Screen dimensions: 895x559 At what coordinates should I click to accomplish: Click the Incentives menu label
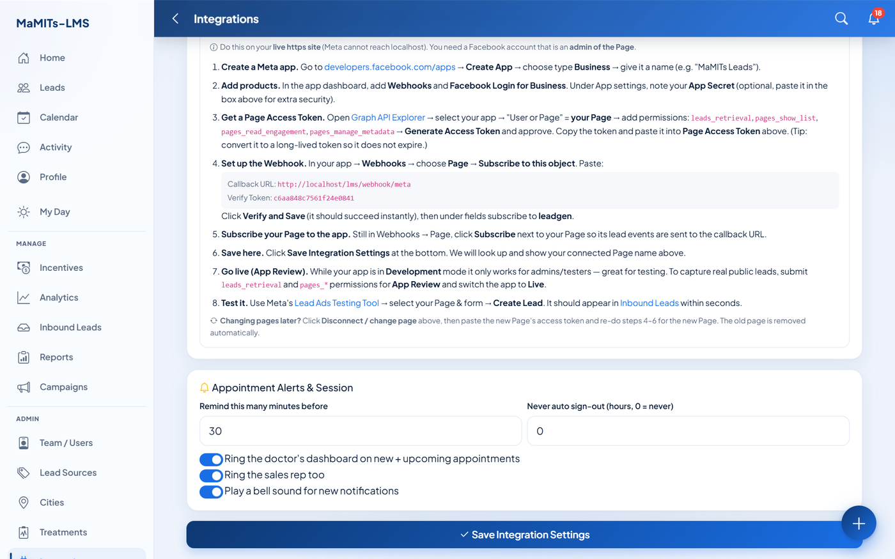(x=61, y=268)
